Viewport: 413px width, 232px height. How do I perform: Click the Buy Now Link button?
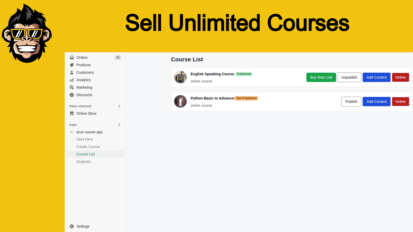click(x=321, y=77)
